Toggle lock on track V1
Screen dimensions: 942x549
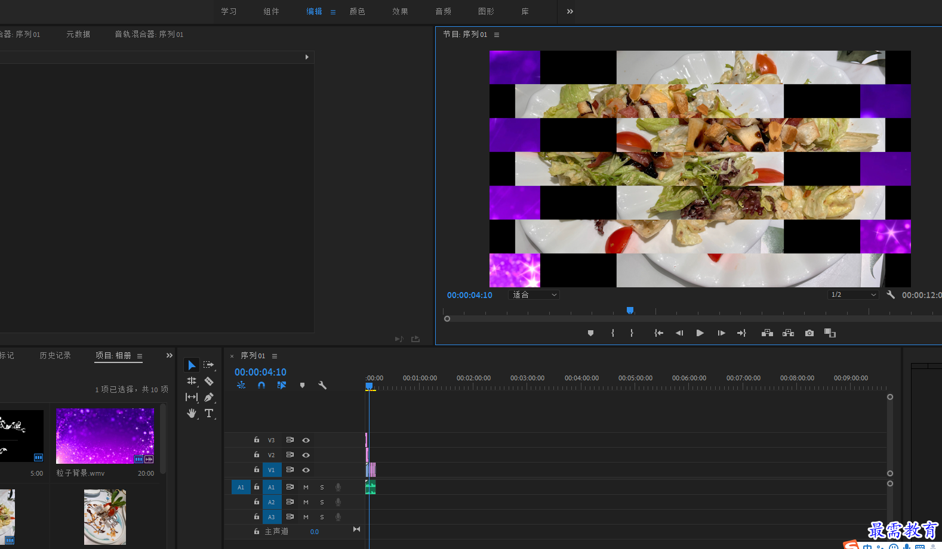coord(257,470)
